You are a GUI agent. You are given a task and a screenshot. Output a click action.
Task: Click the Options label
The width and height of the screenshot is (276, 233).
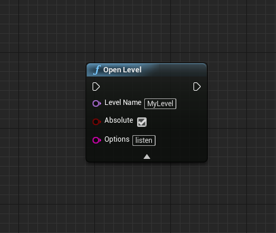[x=117, y=139]
